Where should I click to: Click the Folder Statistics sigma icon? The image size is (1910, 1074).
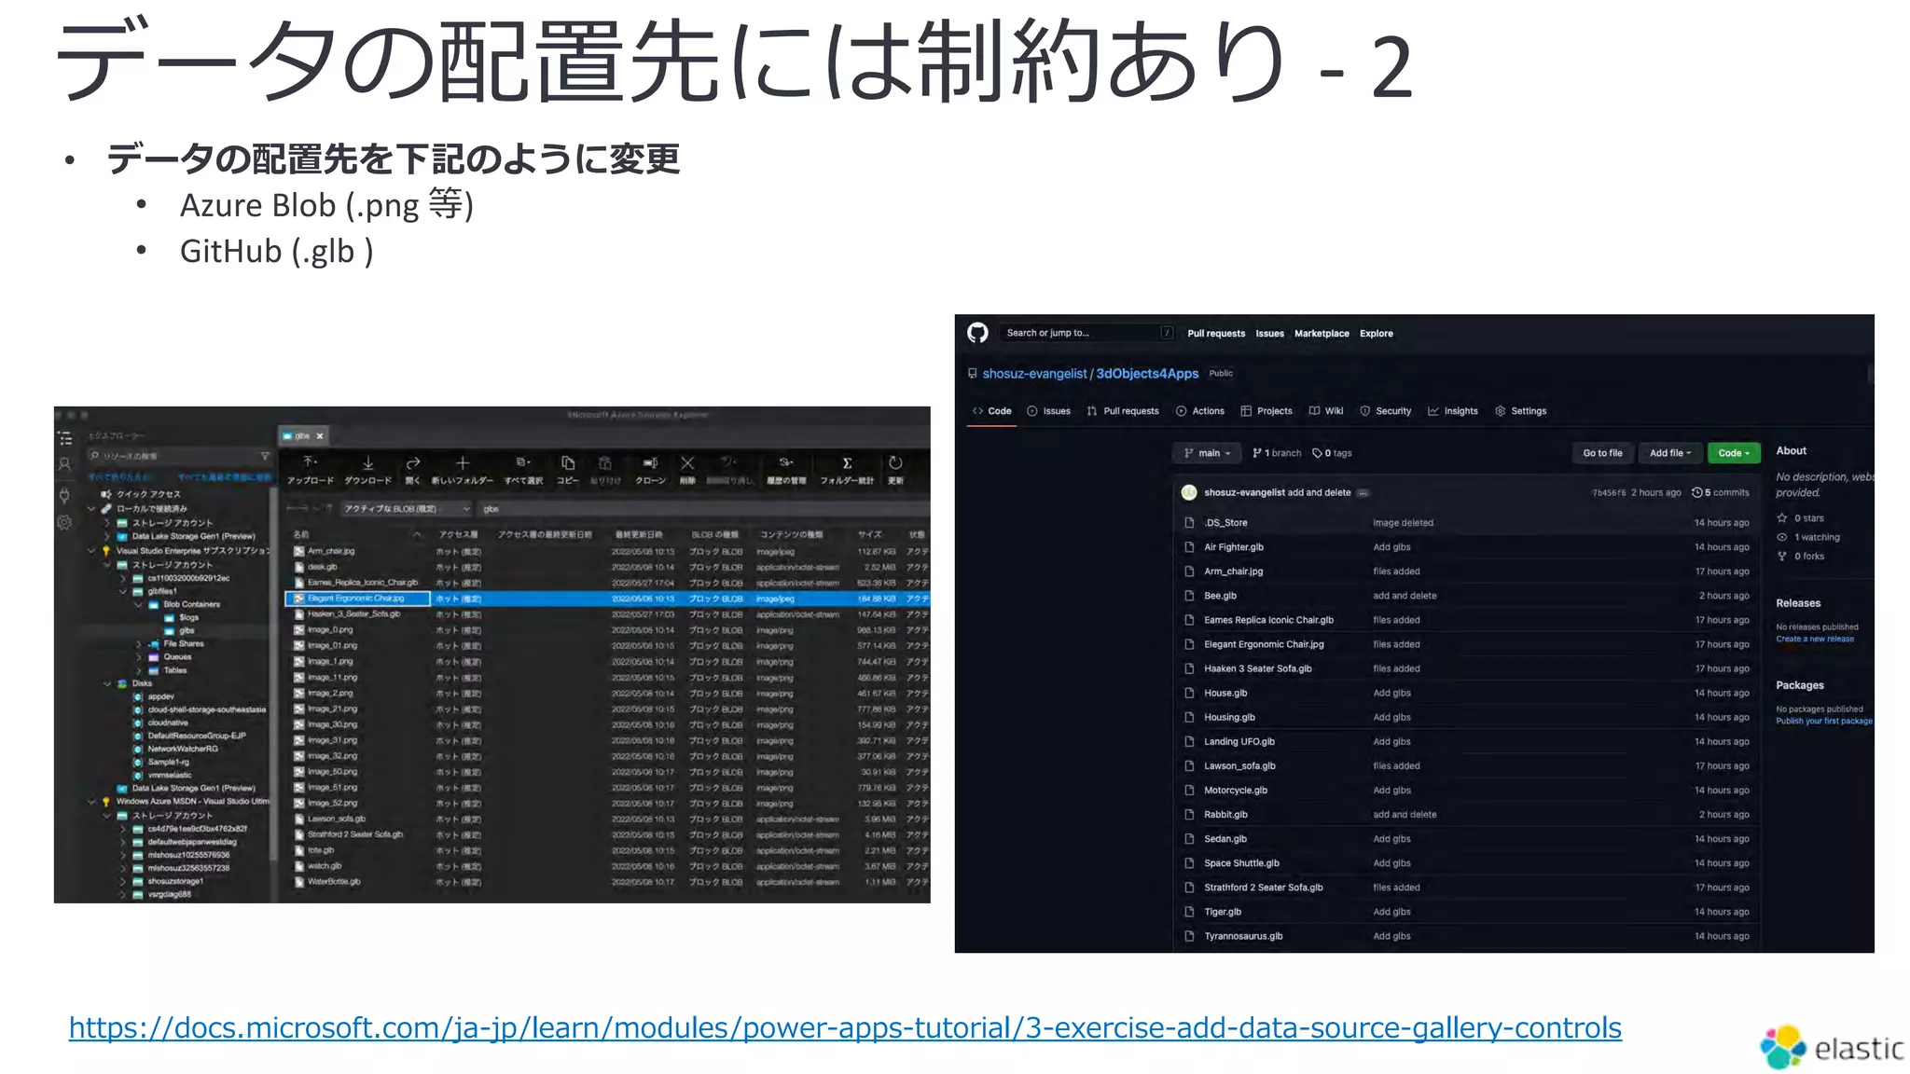click(847, 463)
